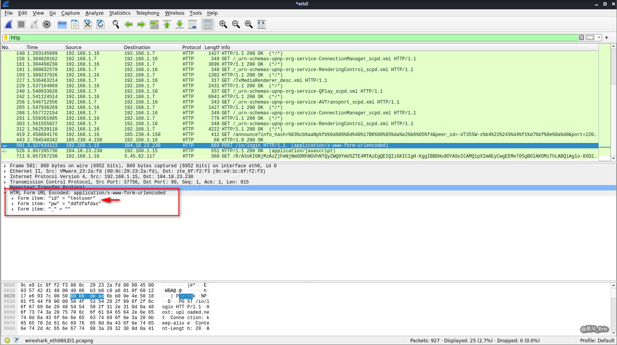Stop the running packet capture

click(x=21, y=24)
